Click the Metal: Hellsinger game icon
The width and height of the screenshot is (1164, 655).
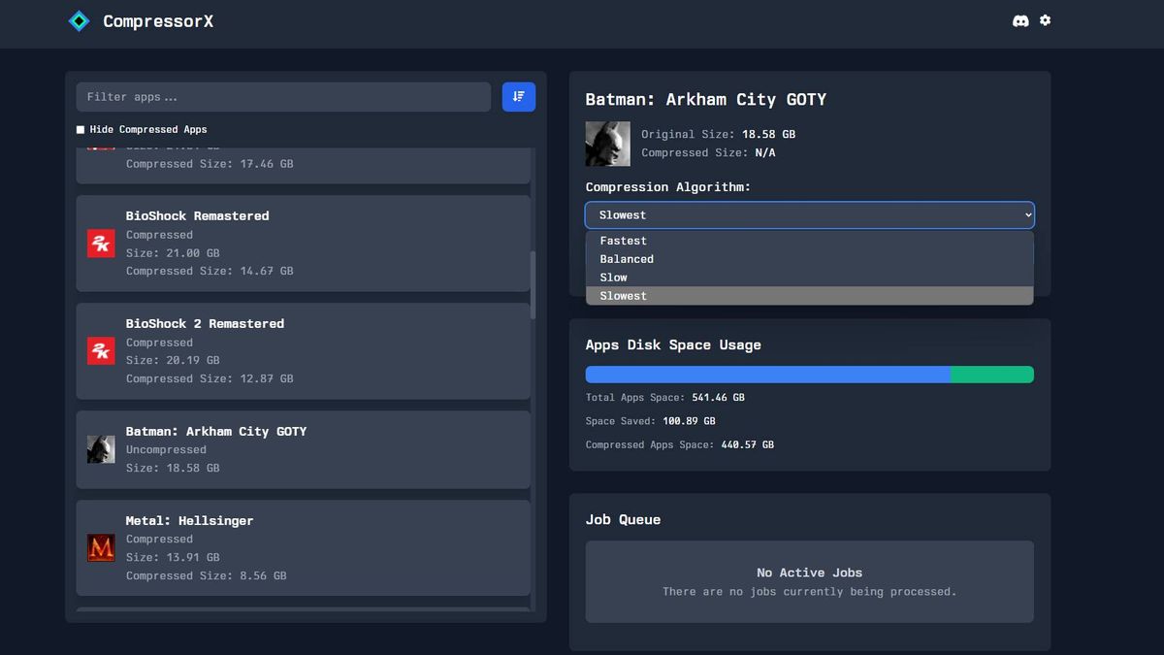(101, 547)
